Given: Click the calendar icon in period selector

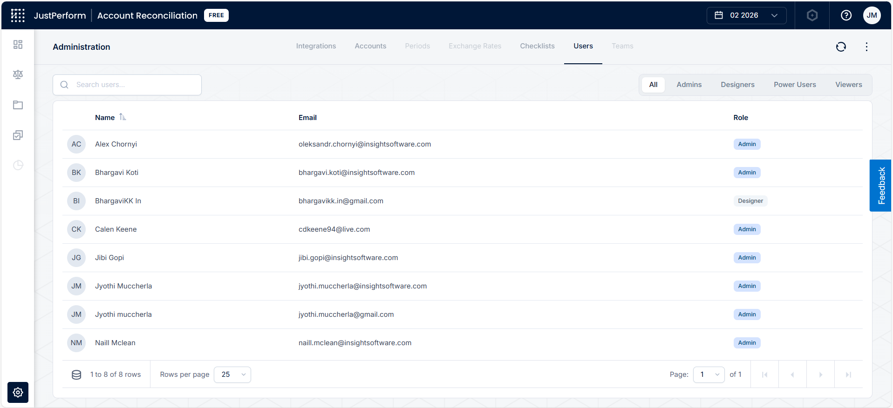Looking at the screenshot, I should pos(719,15).
